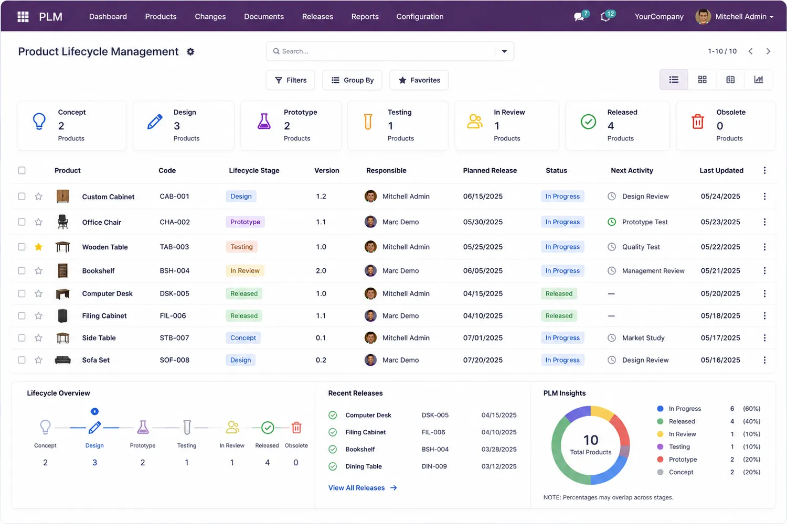This screenshot has height=524, width=787.
Task: Go to previous page arrow
Action: pyautogui.click(x=751, y=51)
